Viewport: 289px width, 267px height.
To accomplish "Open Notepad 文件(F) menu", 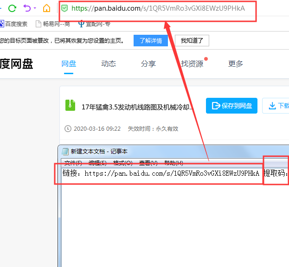I will tap(73, 163).
